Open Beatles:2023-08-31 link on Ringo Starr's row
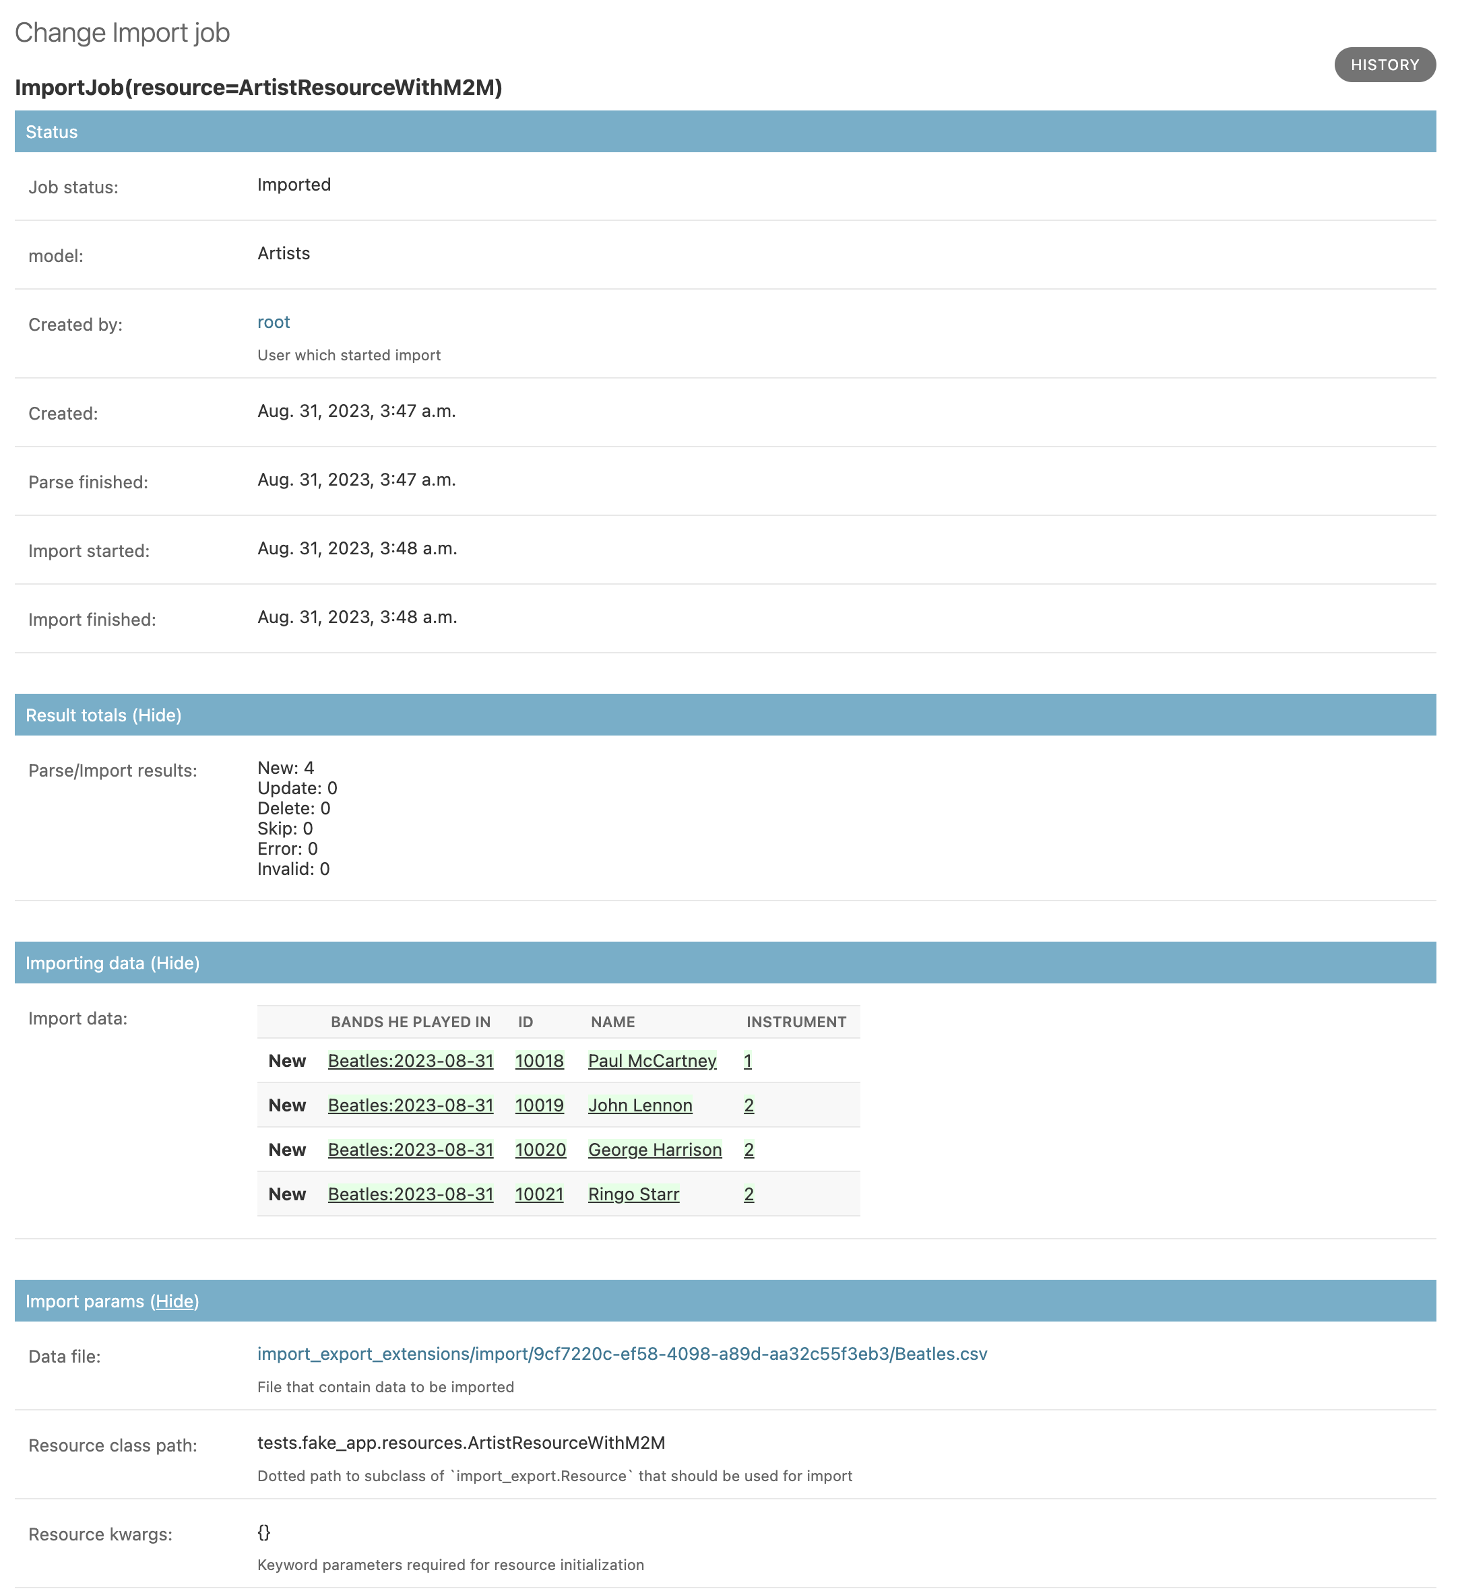Viewport: 1458px width, 1595px height. [x=411, y=1194]
